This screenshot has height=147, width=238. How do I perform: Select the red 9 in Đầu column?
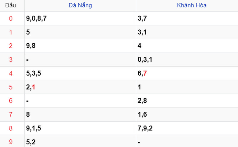click(11, 142)
